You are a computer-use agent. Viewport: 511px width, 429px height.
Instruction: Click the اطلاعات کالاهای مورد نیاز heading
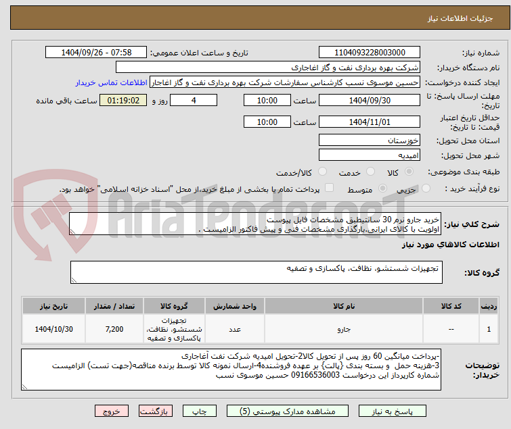click(450, 245)
